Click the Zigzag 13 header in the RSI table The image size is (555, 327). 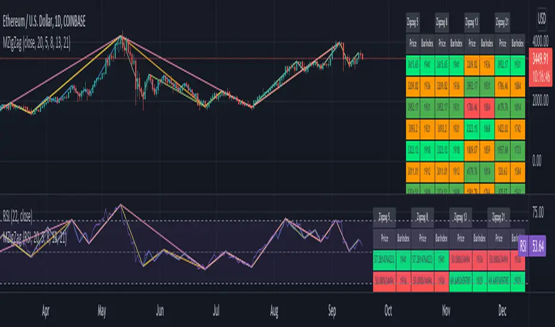click(460, 217)
